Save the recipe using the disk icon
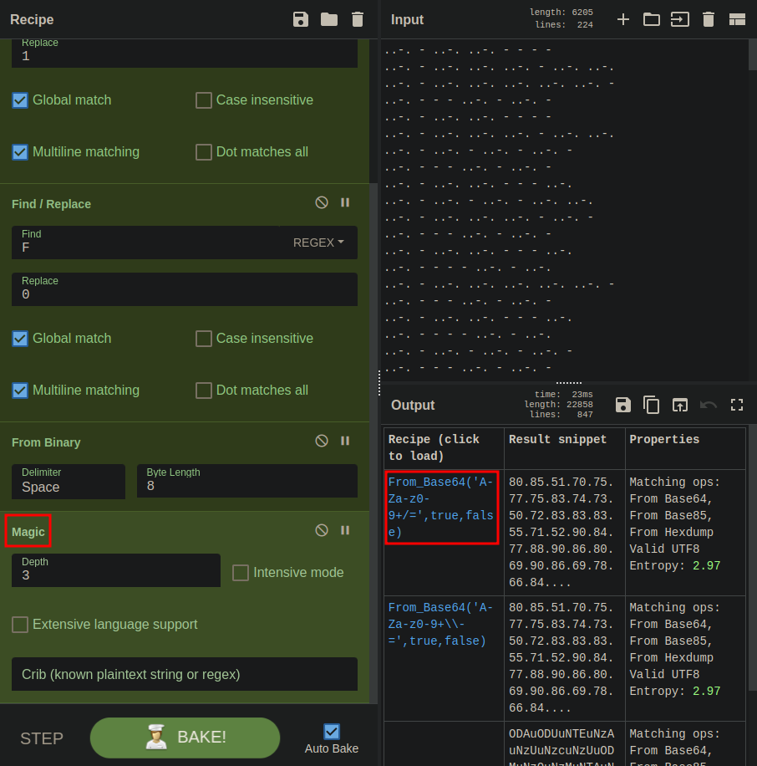The image size is (757, 766). pyautogui.click(x=301, y=19)
